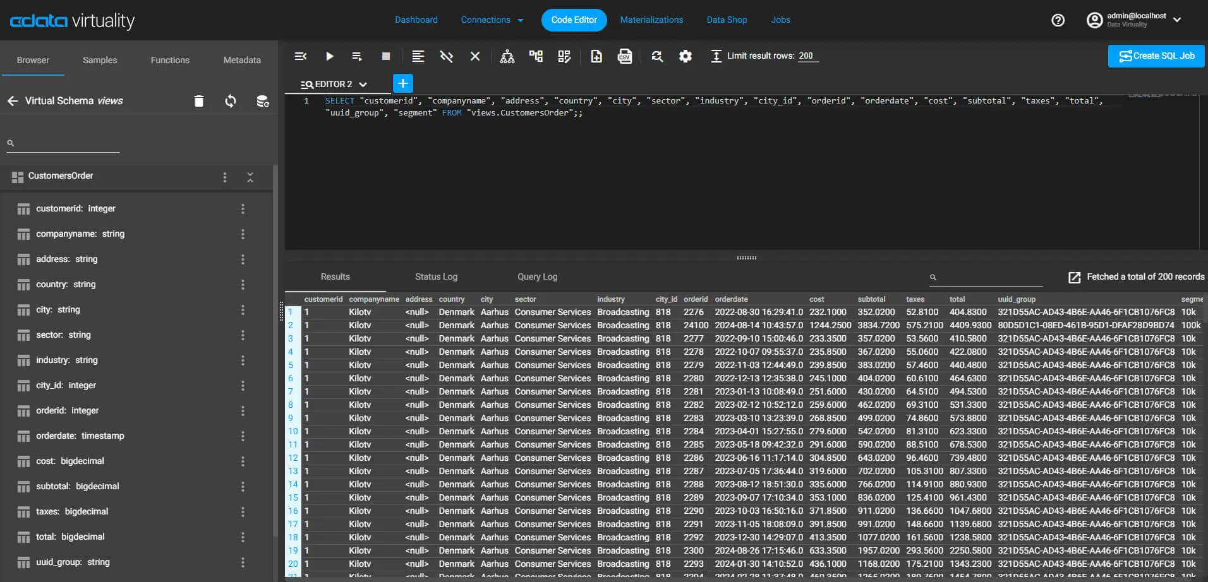This screenshot has width=1208, height=582.
Task: Open the help question mark icon
Action: pyautogui.click(x=1058, y=20)
